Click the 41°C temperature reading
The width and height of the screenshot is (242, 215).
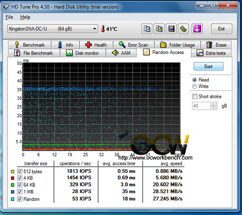click(x=112, y=29)
